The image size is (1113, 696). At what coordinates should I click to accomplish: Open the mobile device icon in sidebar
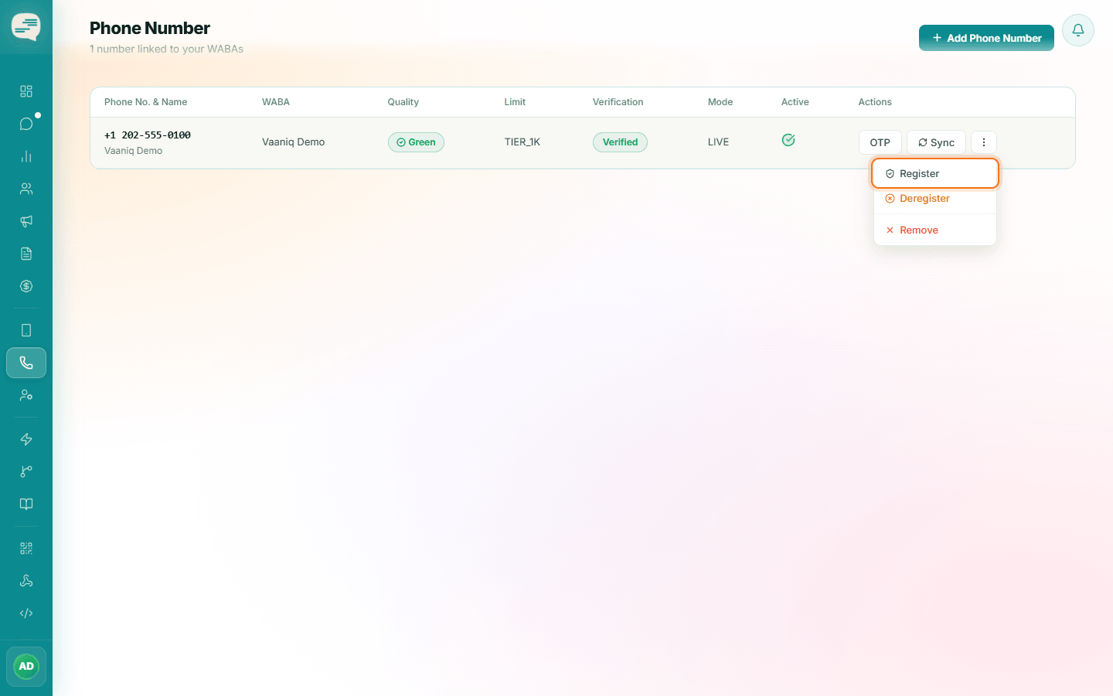[26, 330]
